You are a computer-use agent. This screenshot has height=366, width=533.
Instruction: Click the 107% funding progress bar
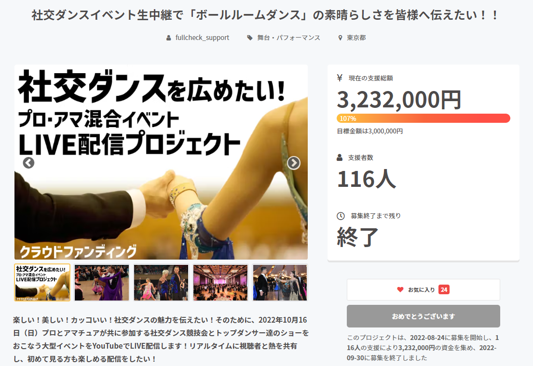423,118
